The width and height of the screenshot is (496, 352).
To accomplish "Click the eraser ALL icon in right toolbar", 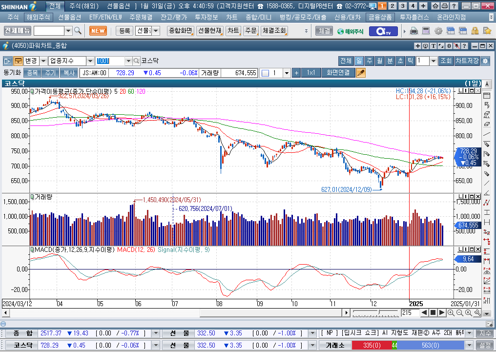I will (487, 115).
